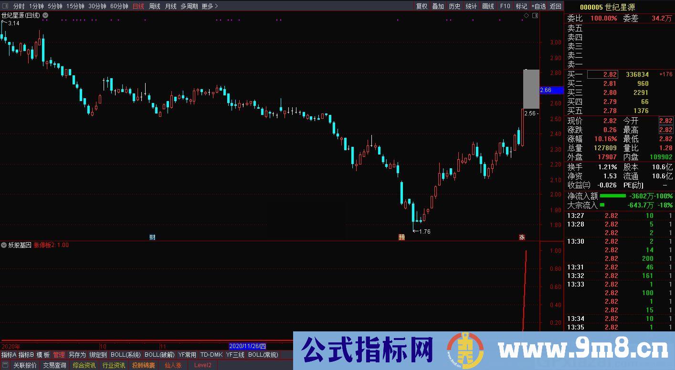Click the 涨幅 value 10.16%
This screenshot has width=675, height=370.
tap(605, 139)
